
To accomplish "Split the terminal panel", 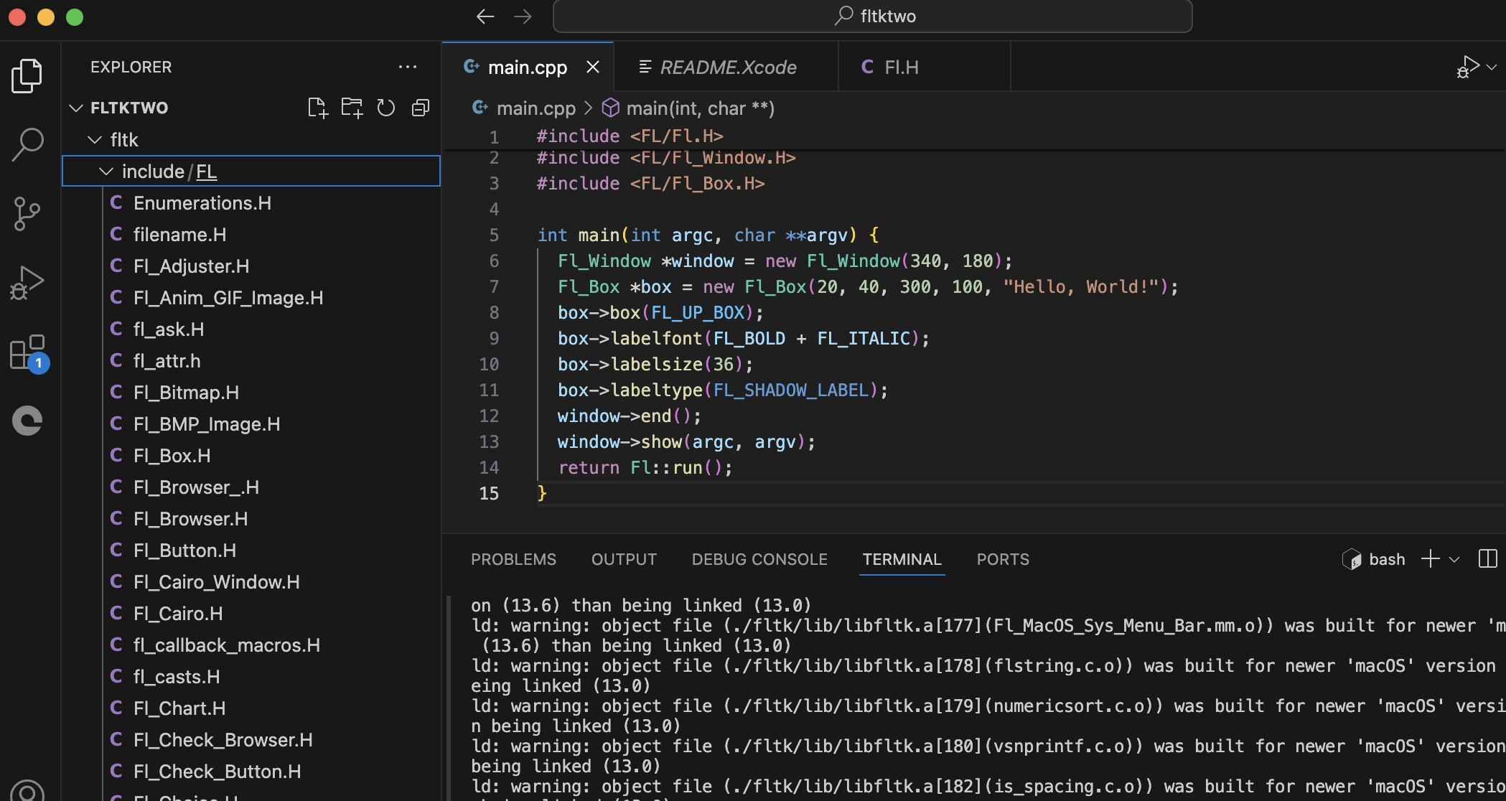I will pos(1488,559).
